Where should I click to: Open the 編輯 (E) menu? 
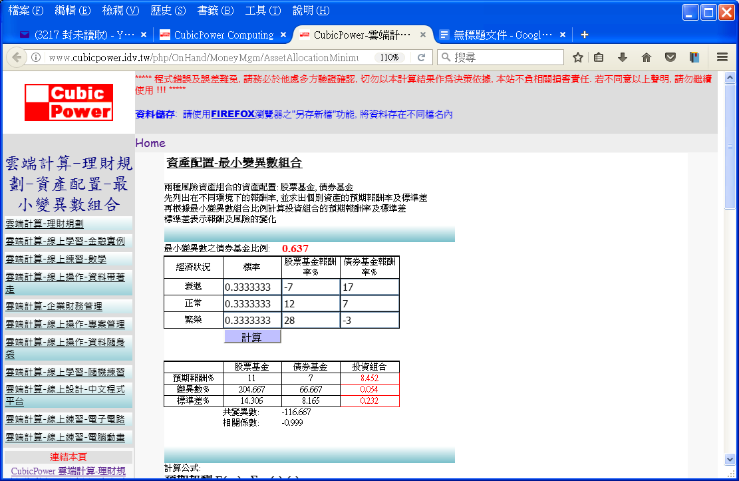[x=73, y=11]
